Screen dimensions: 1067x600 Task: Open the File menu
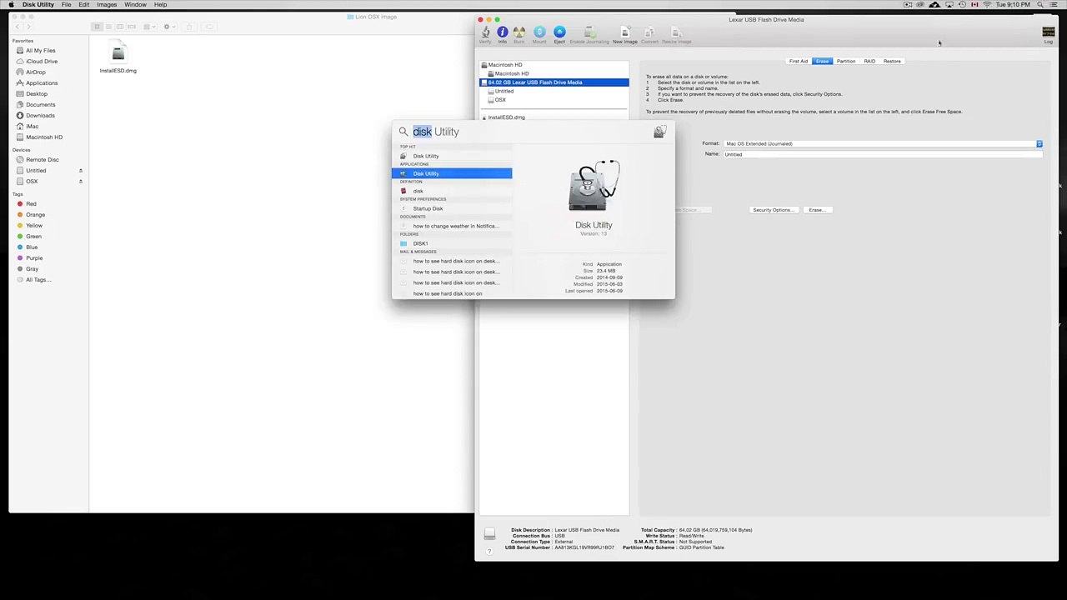pyautogui.click(x=66, y=5)
